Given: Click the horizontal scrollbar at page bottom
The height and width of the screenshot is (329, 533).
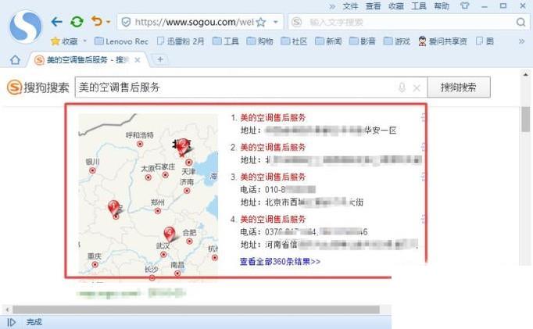Looking at the screenshot, I should 196,309.
